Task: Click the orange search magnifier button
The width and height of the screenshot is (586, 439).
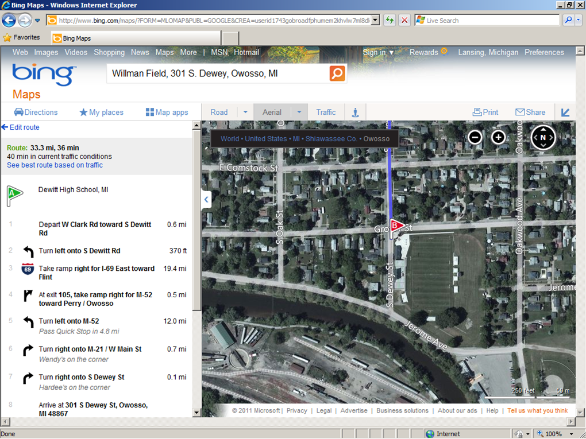Action: point(337,73)
